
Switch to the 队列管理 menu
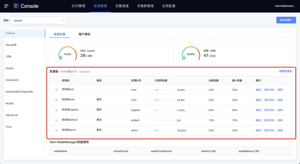pyautogui.click(x=79, y=6)
